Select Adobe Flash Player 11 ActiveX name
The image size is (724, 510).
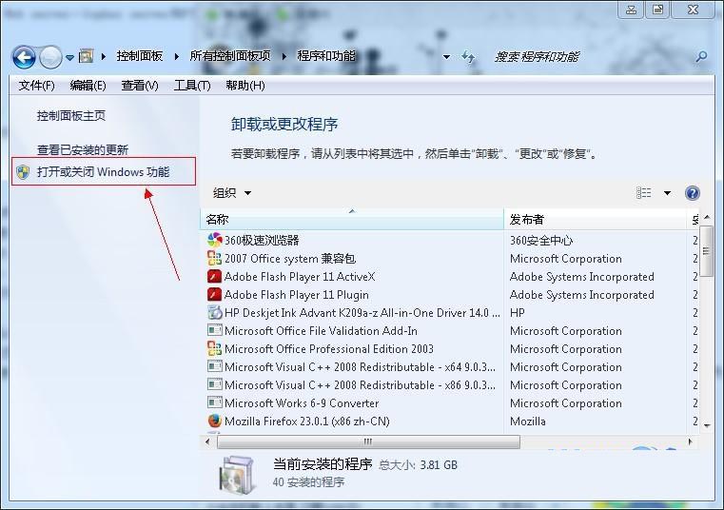[300, 277]
